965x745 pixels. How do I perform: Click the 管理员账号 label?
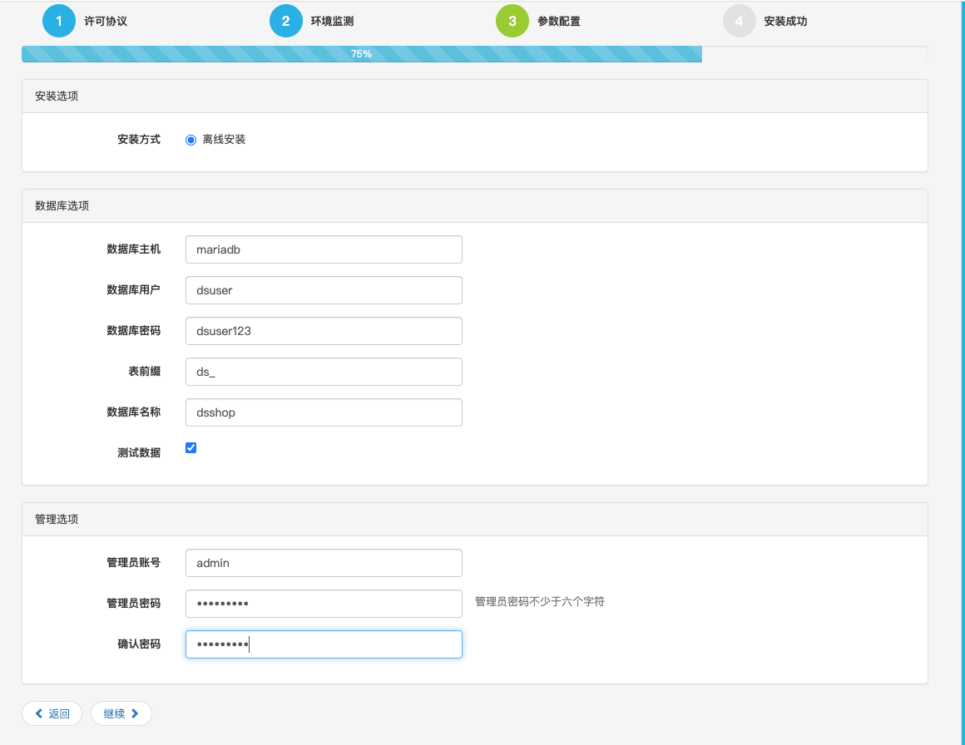coord(134,563)
